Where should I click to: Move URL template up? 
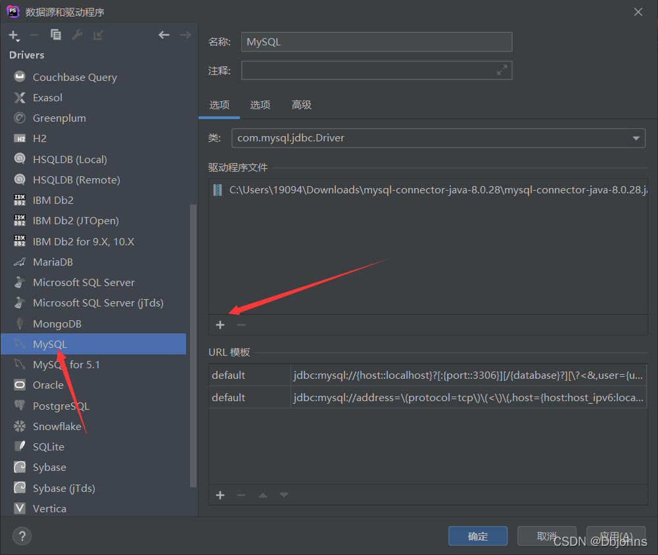[263, 495]
